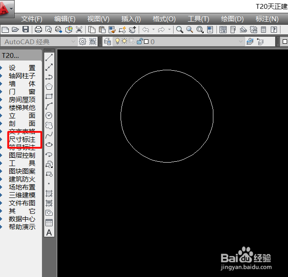288x277 pixels.
Task: Cut selection with the scissors icon
Action: (x=79, y=30)
